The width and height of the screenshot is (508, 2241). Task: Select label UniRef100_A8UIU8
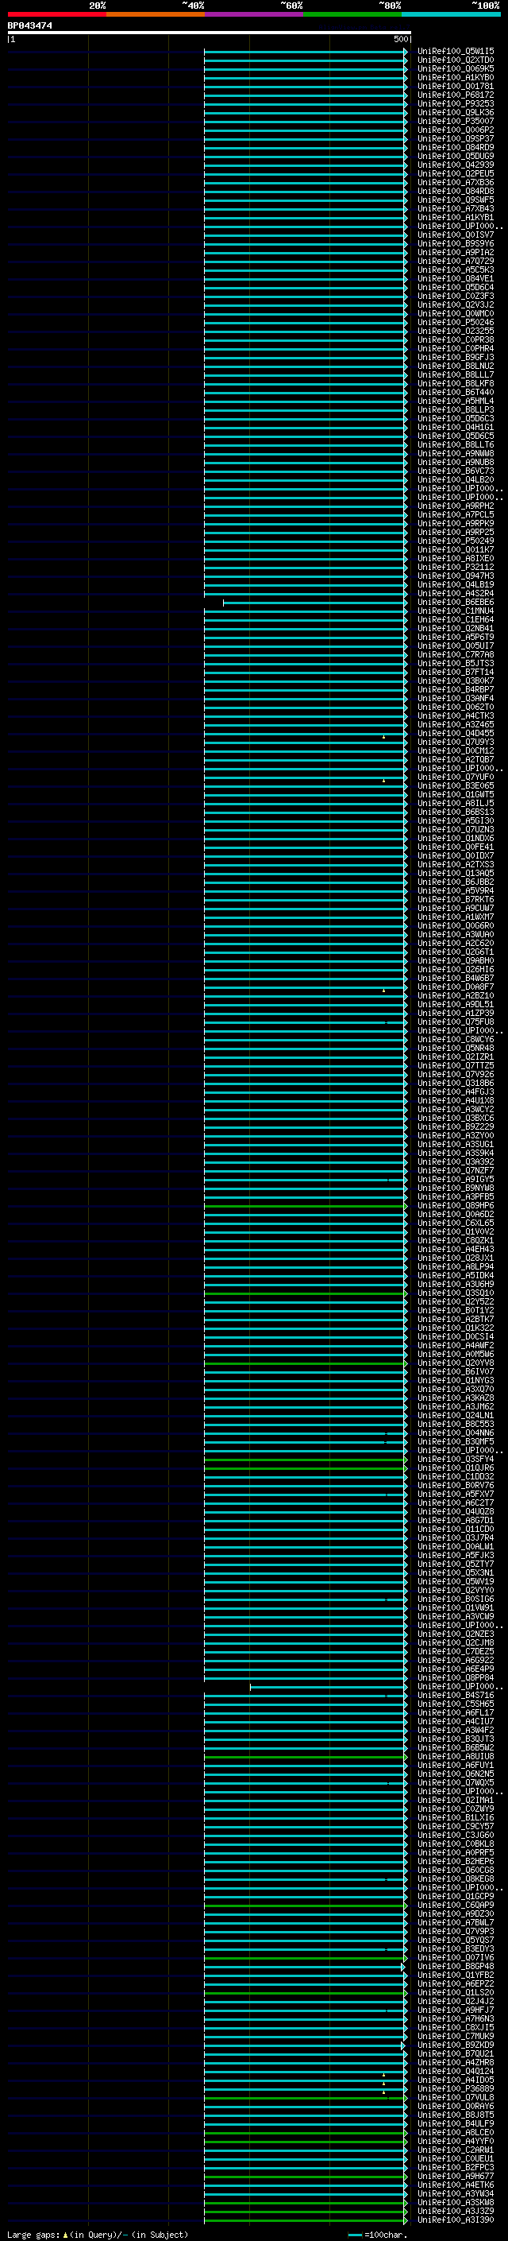pos(456,1756)
